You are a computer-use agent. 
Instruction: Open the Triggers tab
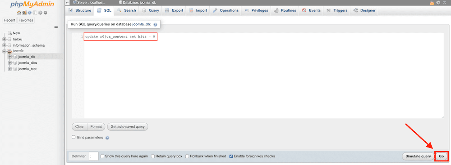336,10
